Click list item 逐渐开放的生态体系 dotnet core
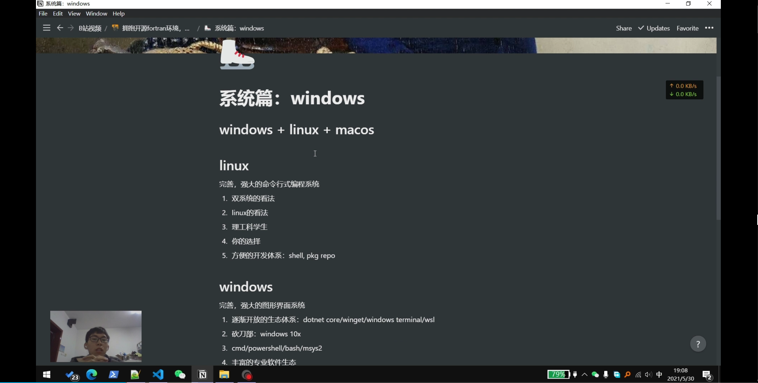The height and width of the screenshot is (383, 758). pyautogui.click(x=333, y=320)
